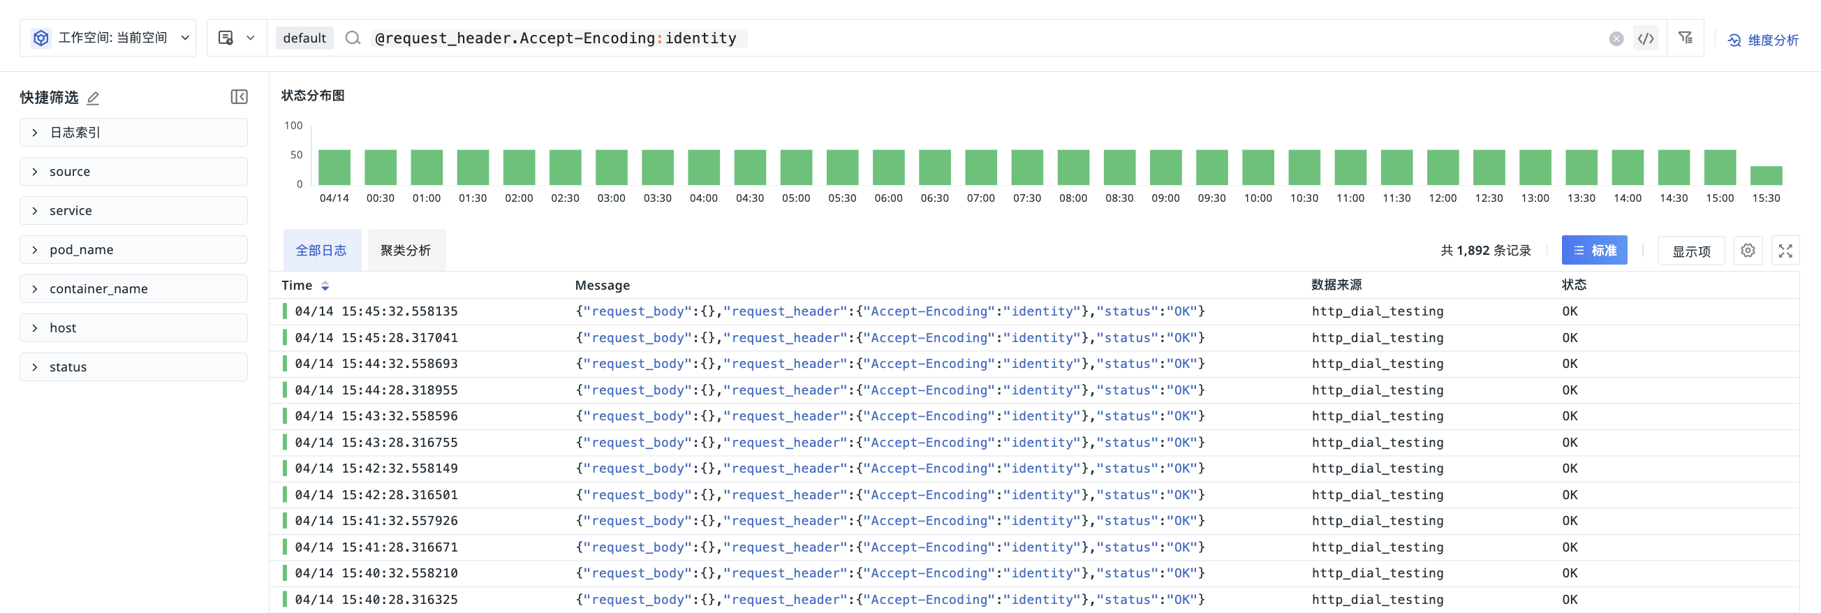Open the workspace selector dropdown
The height and width of the screenshot is (613, 1821).
[108, 38]
